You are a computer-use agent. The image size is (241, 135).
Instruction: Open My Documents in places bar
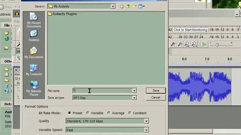(34, 52)
